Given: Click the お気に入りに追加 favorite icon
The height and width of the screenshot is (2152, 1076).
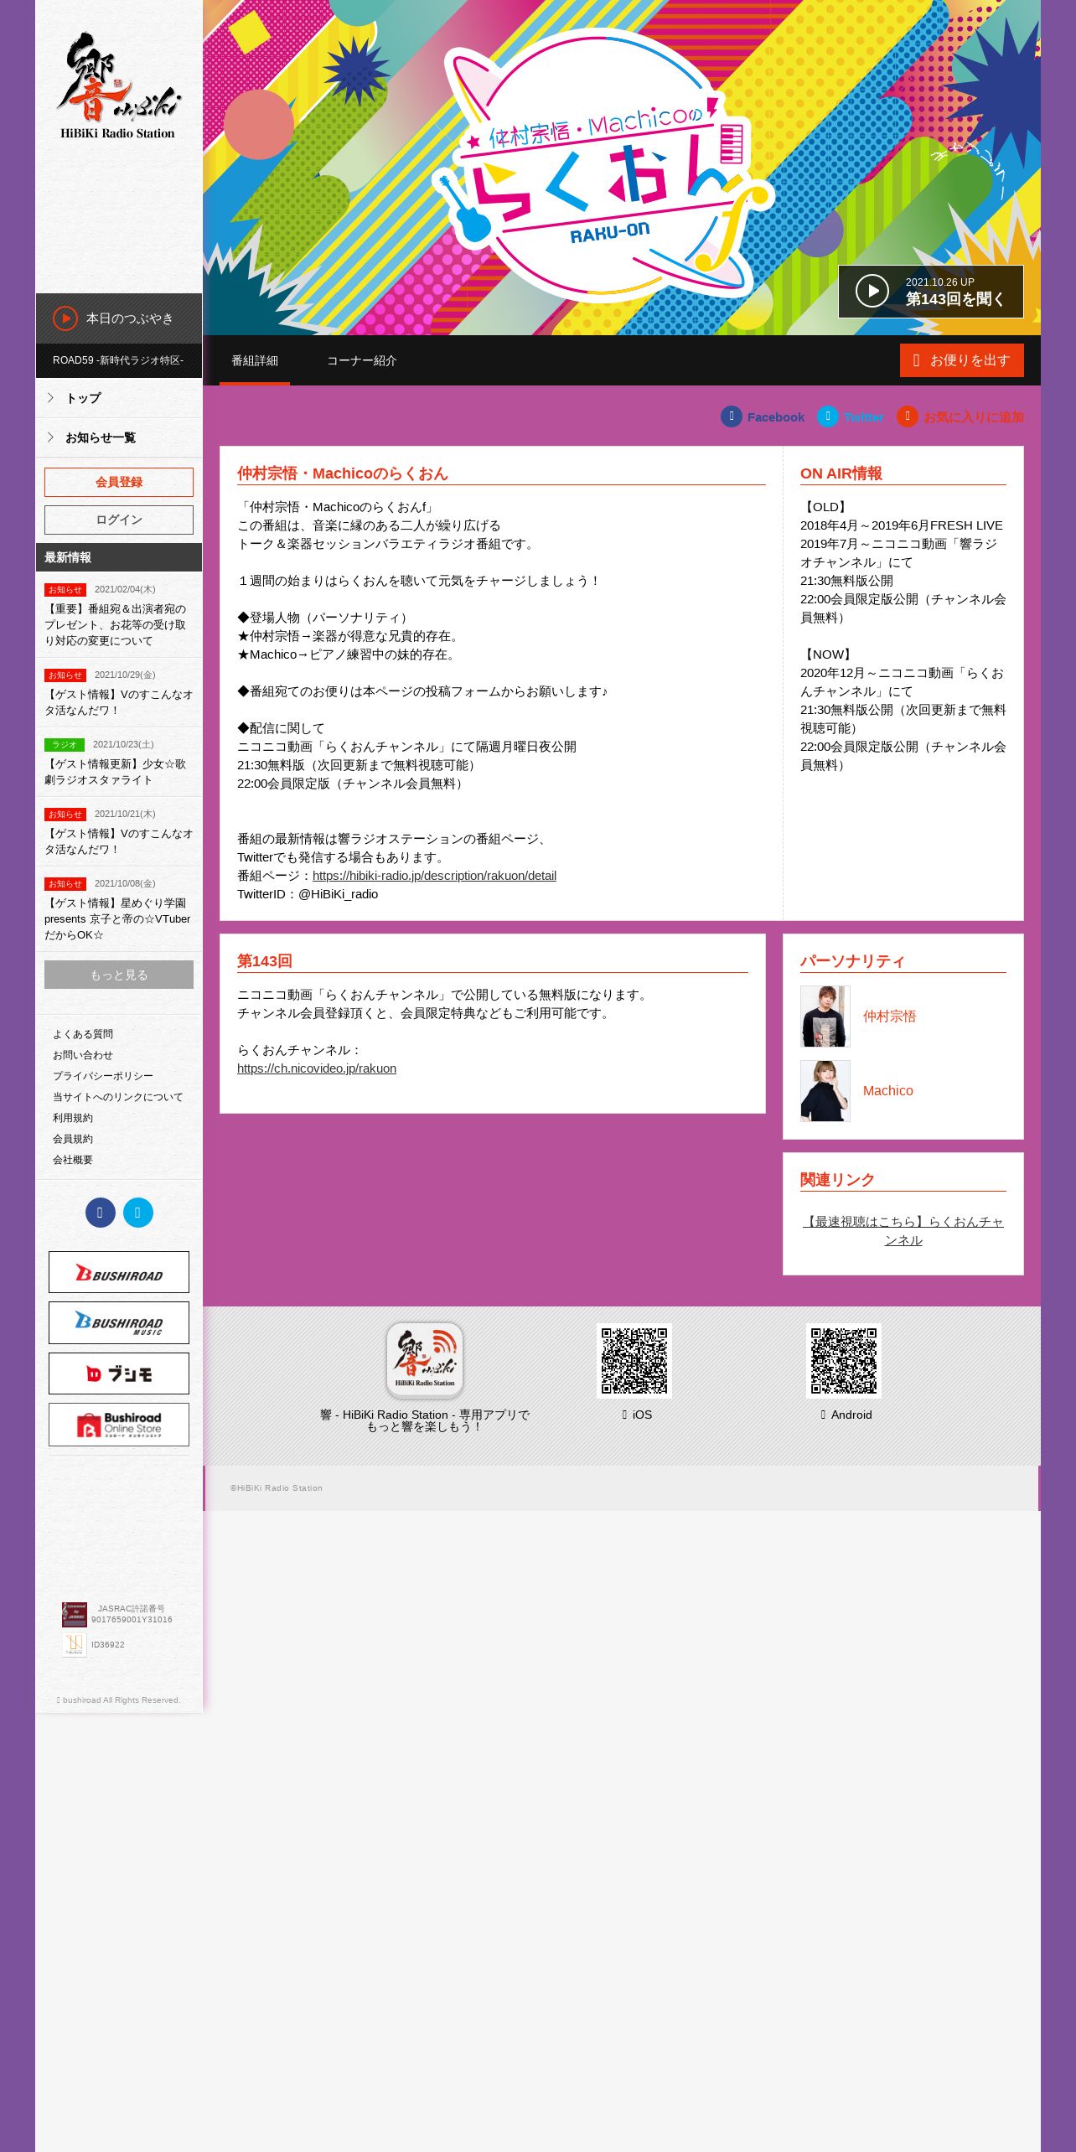Looking at the screenshot, I should click(908, 416).
